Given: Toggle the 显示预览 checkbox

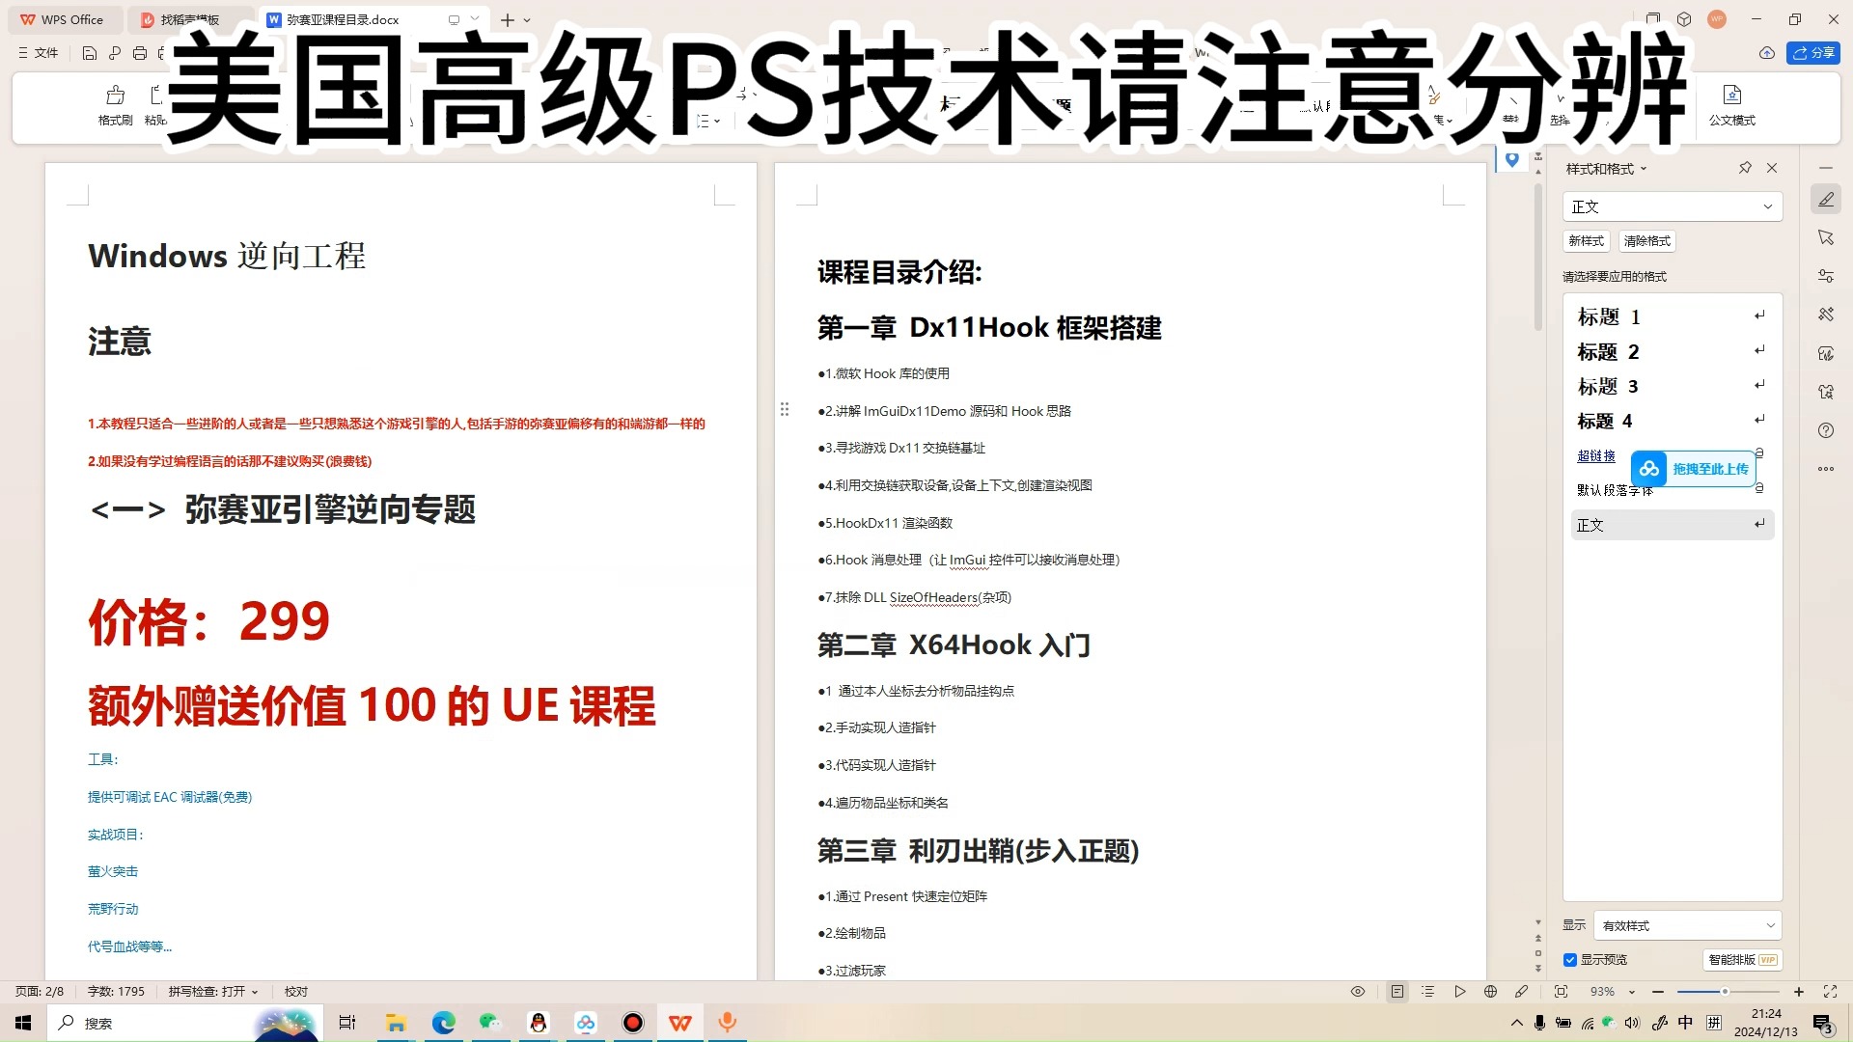Looking at the screenshot, I should click(1570, 960).
